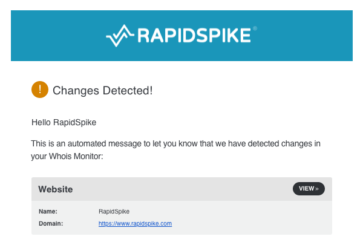Click the RapidSpike name value text
The height and width of the screenshot is (245, 363).
coord(114,211)
